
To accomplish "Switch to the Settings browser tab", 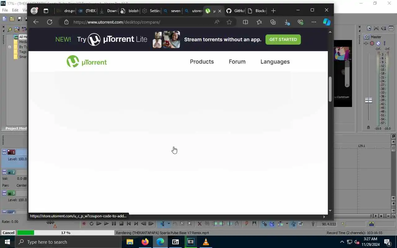I will coord(151,11).
